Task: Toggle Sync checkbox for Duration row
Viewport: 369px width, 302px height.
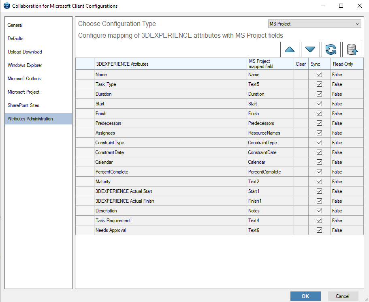Action: click(x=319, y=94)
